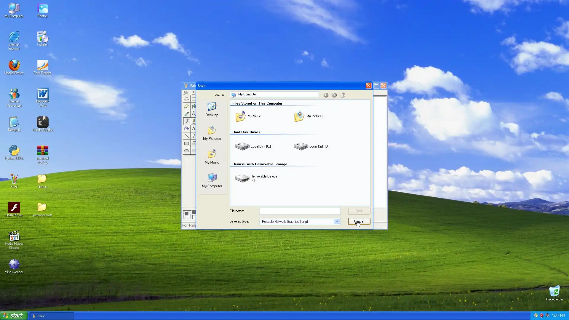This screenshot has height=320, width=569.
Task: Select the Free-Form Select tool
Action: (x=186, y=99)
